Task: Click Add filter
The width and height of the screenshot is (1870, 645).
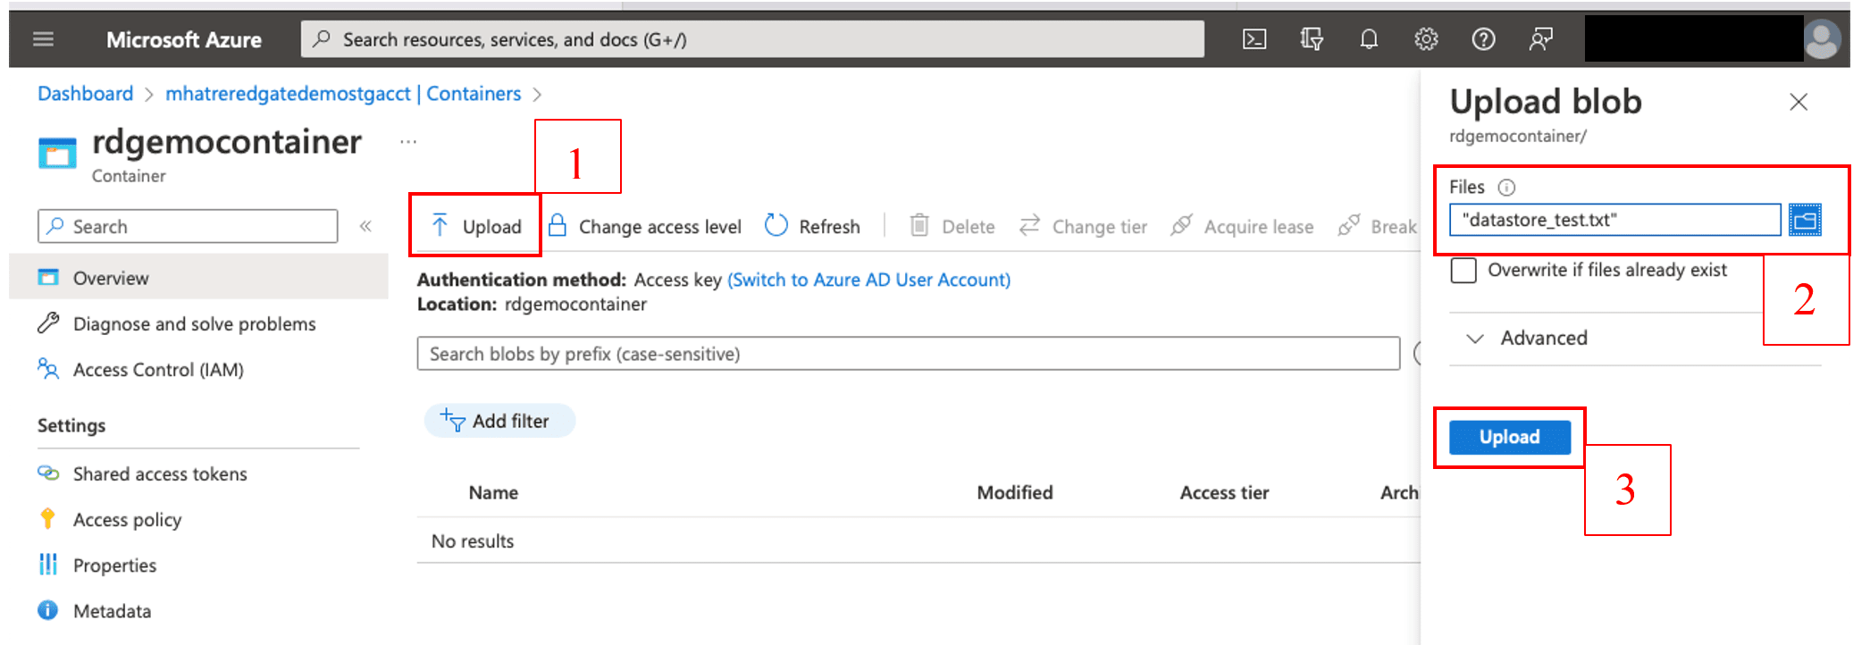Action: [x=499, y=421]
